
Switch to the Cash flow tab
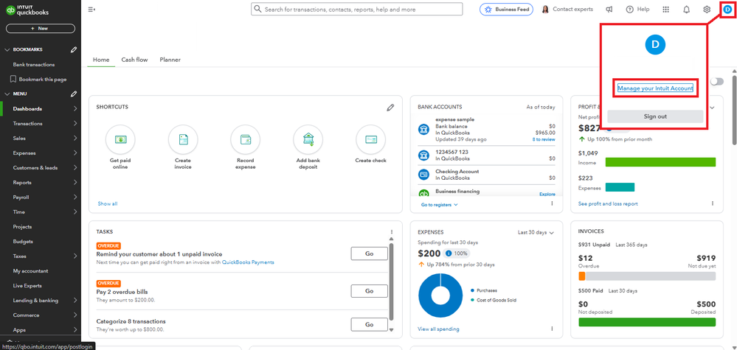point(134,60)
